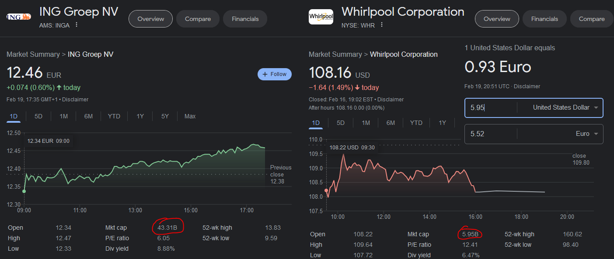
Task: Select 1D range on Whirlpool chart
Action: click(x=316, y=123)
